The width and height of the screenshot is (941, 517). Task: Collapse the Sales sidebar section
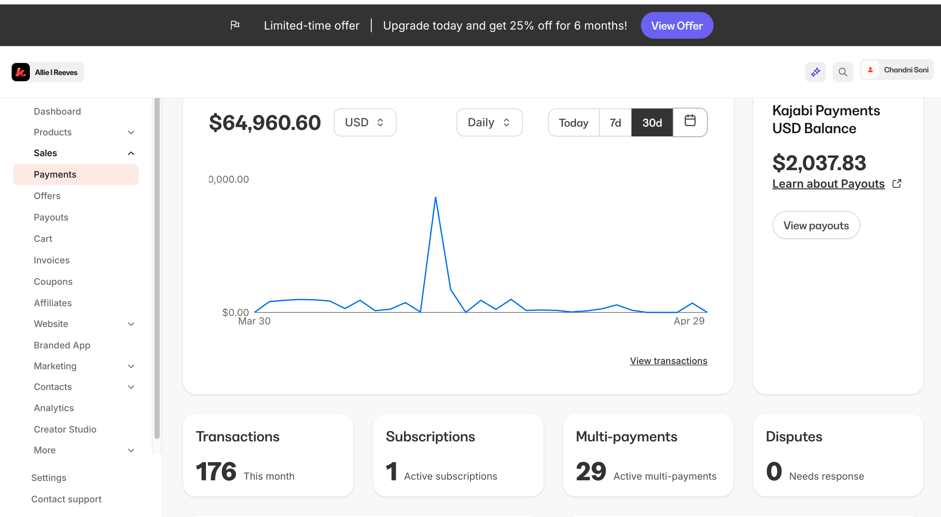[131, 153]
